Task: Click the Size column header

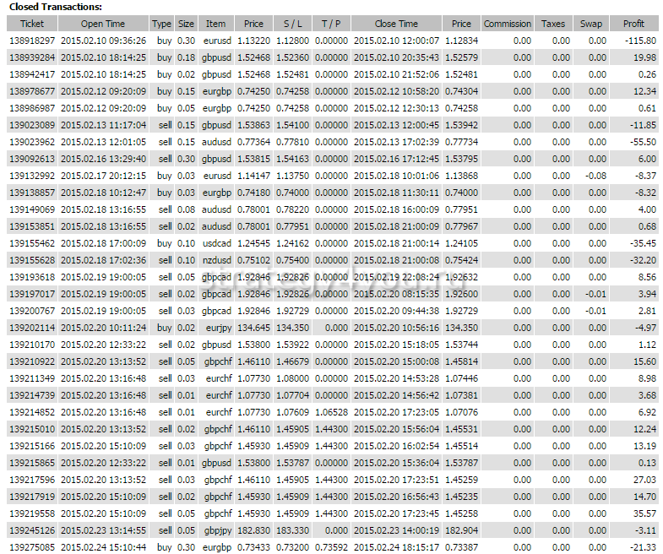Action: 186,24
